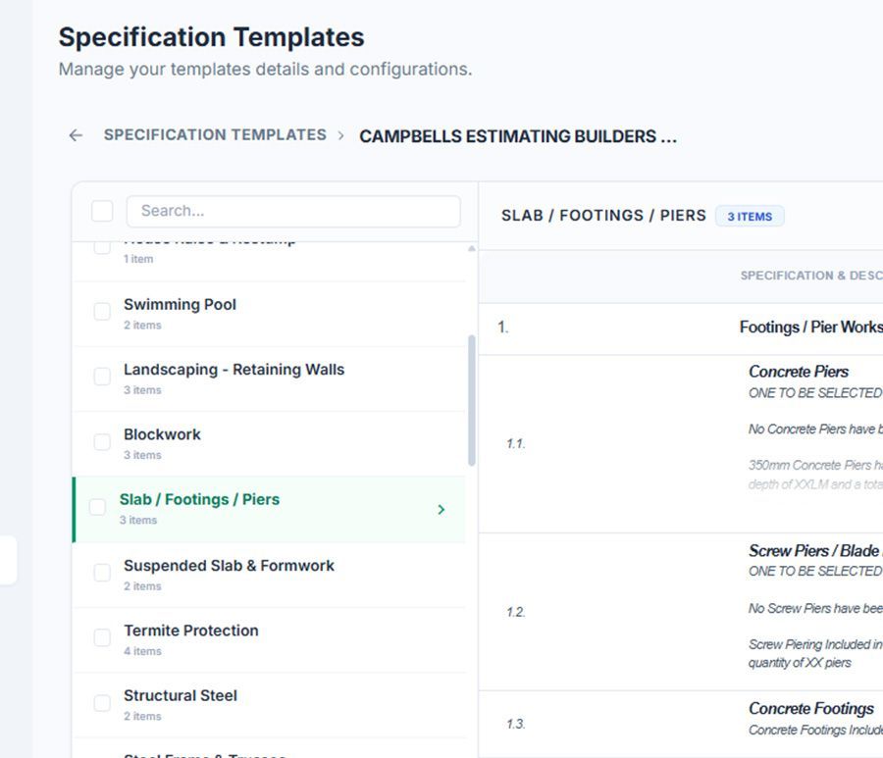Click the back arrow icon beside breadcrumb

point(76,135)
